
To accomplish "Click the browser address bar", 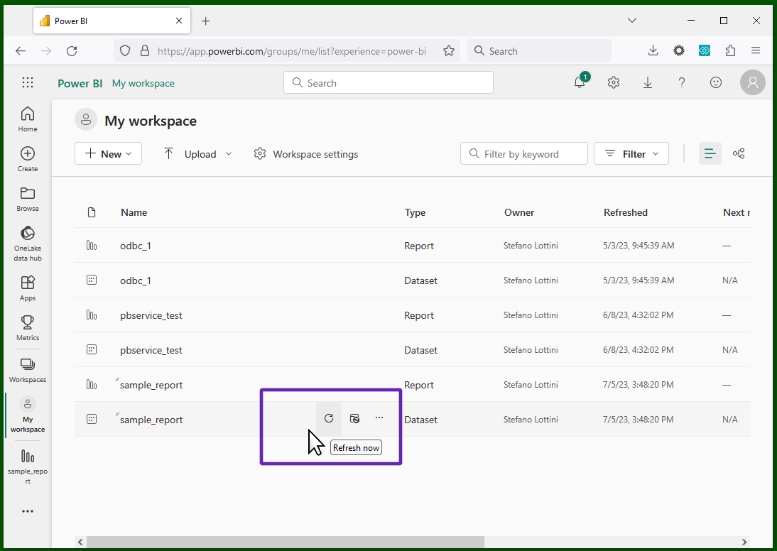I will click(x=291, y=50).
